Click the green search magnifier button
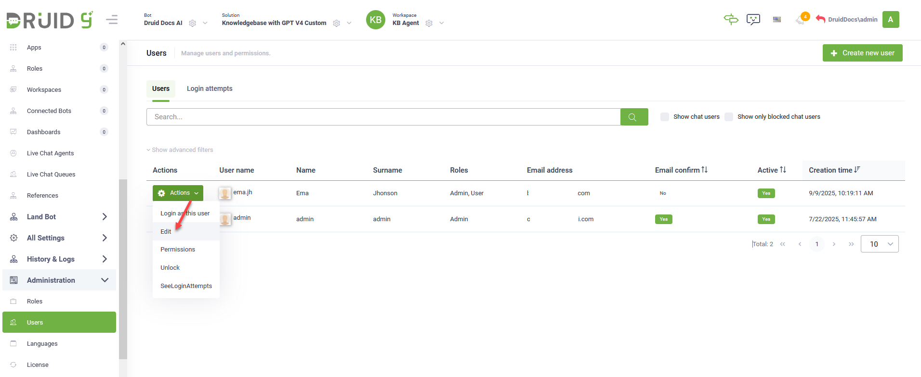 [x=634, y=117]
